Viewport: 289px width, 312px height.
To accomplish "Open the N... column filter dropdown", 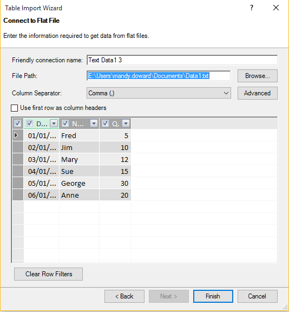I will coord(94,123).
